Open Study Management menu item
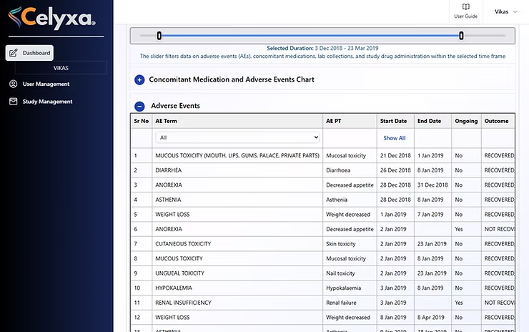The height and width of the screenshot is (332, 529). (47, 102)
